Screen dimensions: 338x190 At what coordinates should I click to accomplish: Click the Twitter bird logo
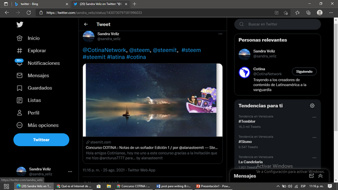pyautogui.click(x=20, y=25)
